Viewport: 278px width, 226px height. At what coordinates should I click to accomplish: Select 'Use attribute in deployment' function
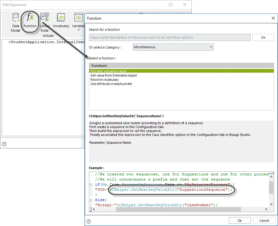[182, 84]
